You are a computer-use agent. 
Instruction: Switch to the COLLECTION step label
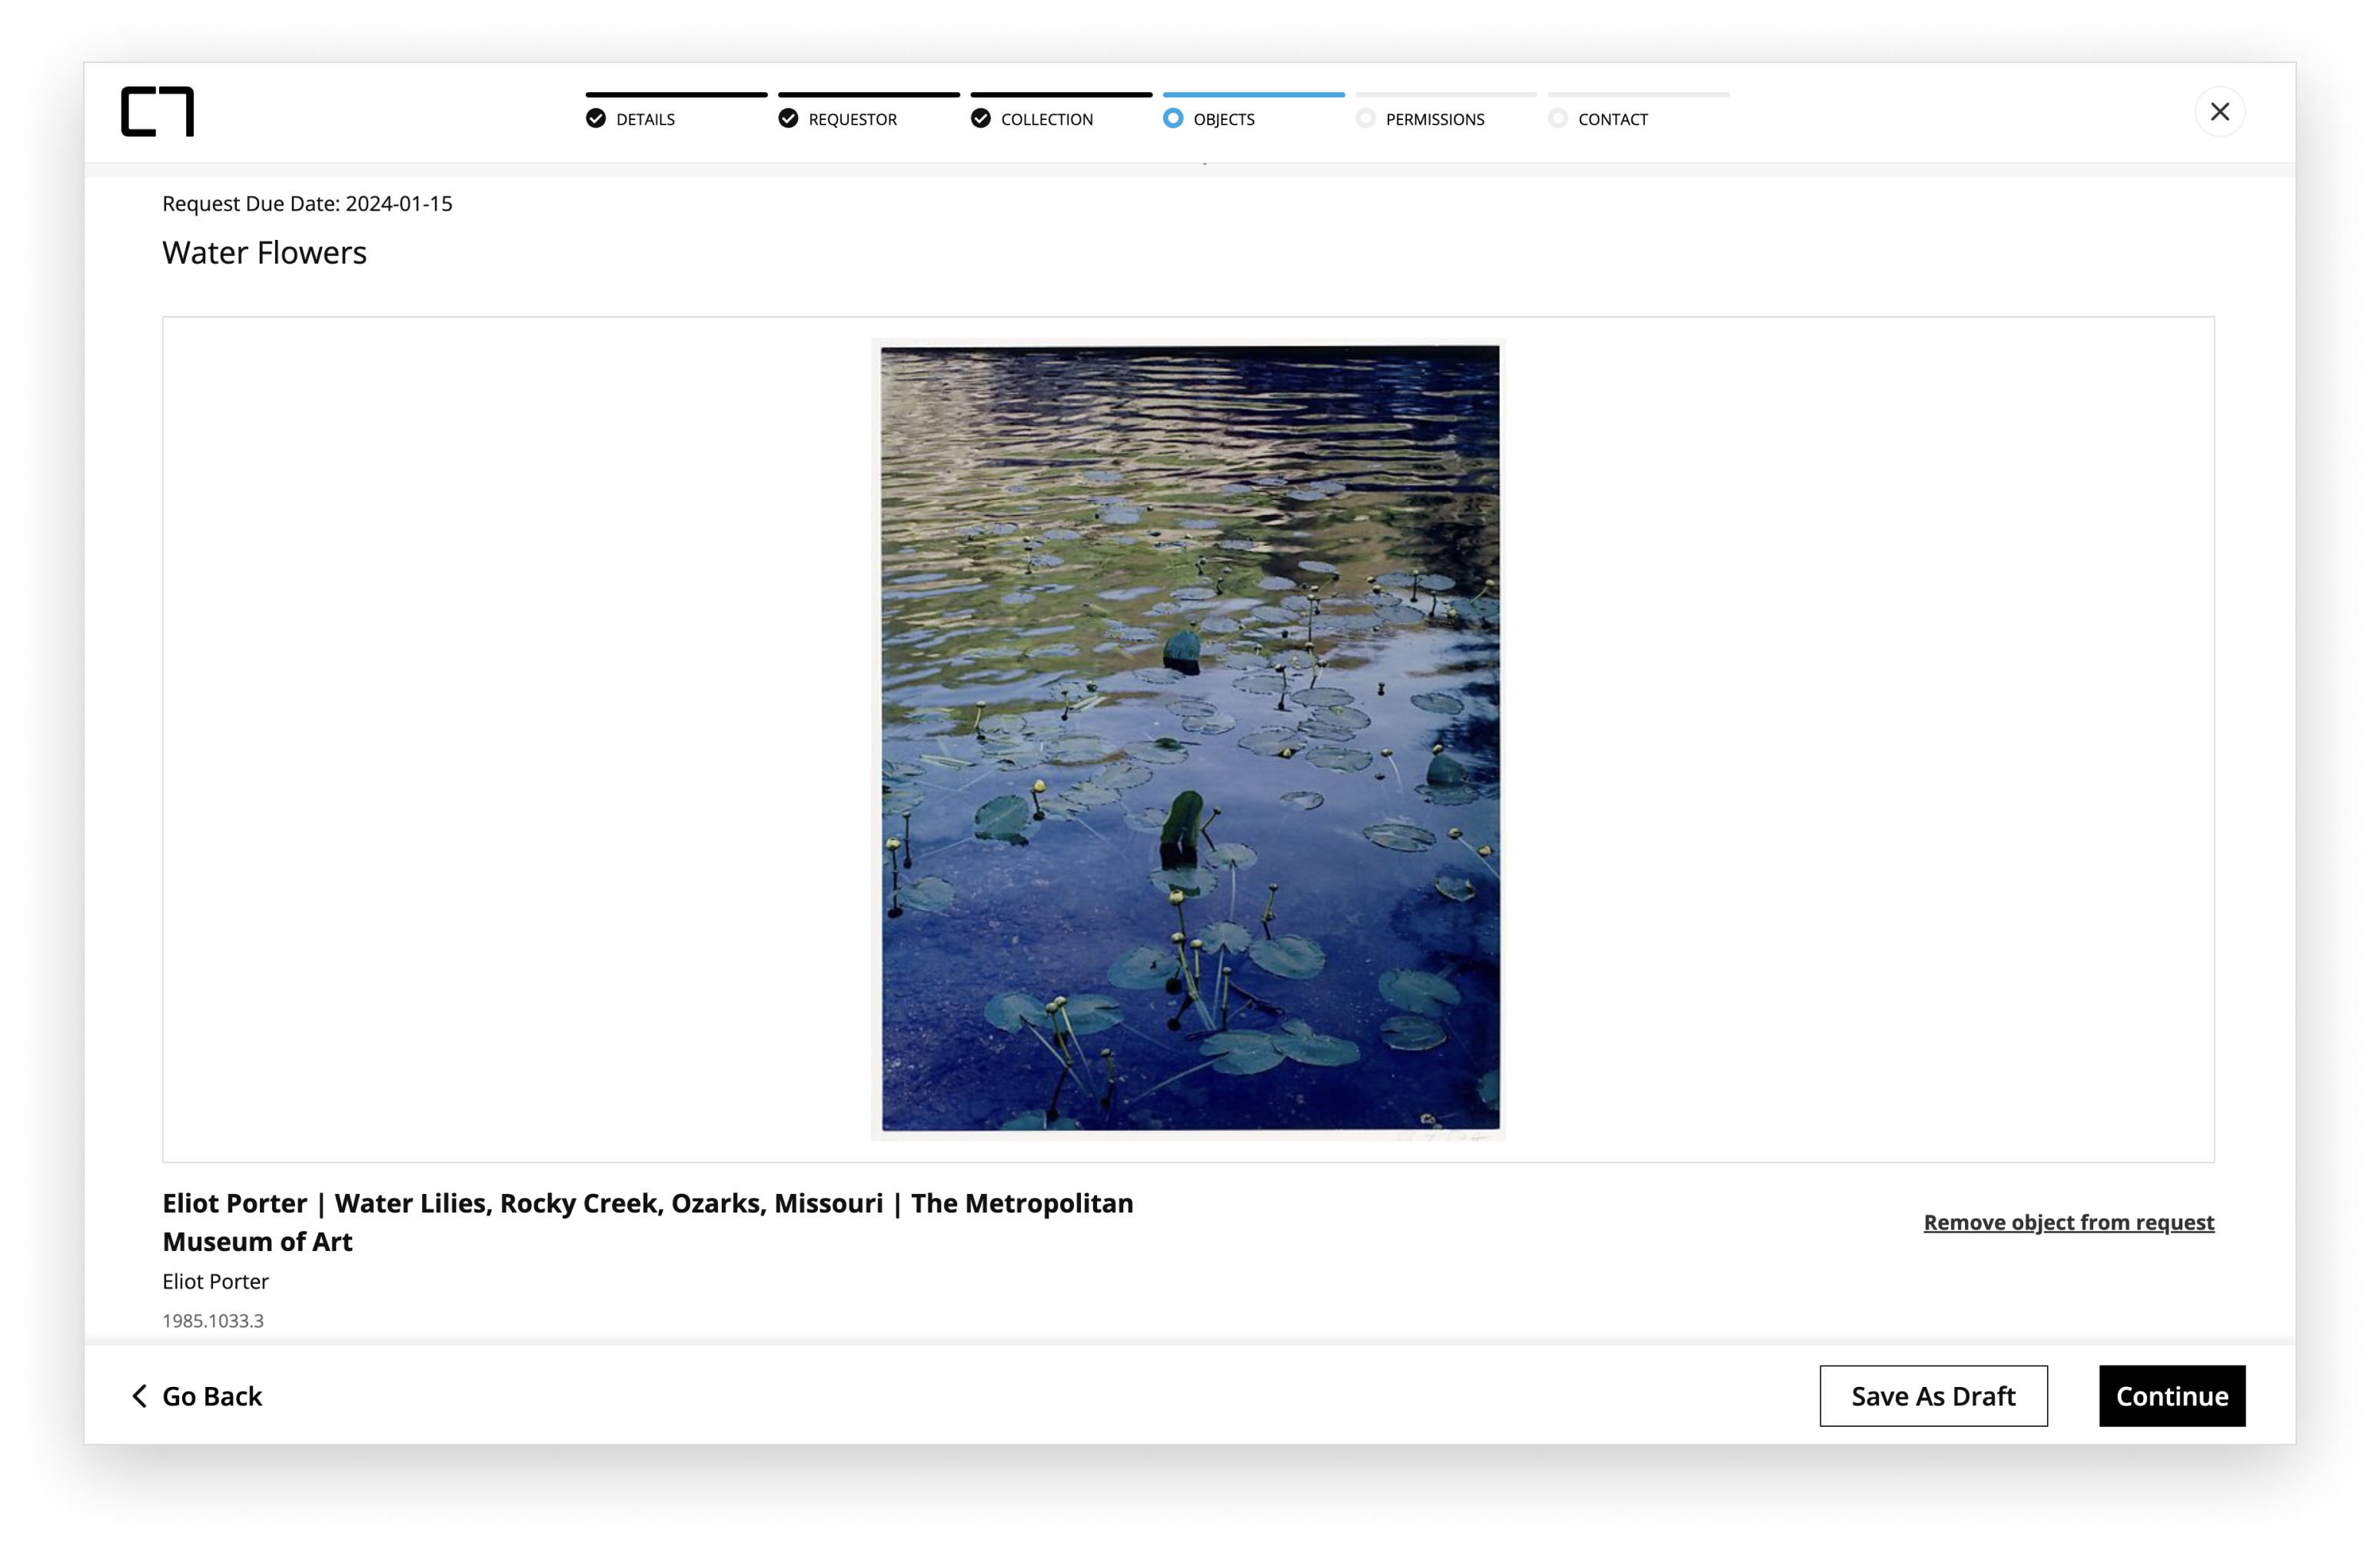pyautogui.click(x=1046, y=120)
